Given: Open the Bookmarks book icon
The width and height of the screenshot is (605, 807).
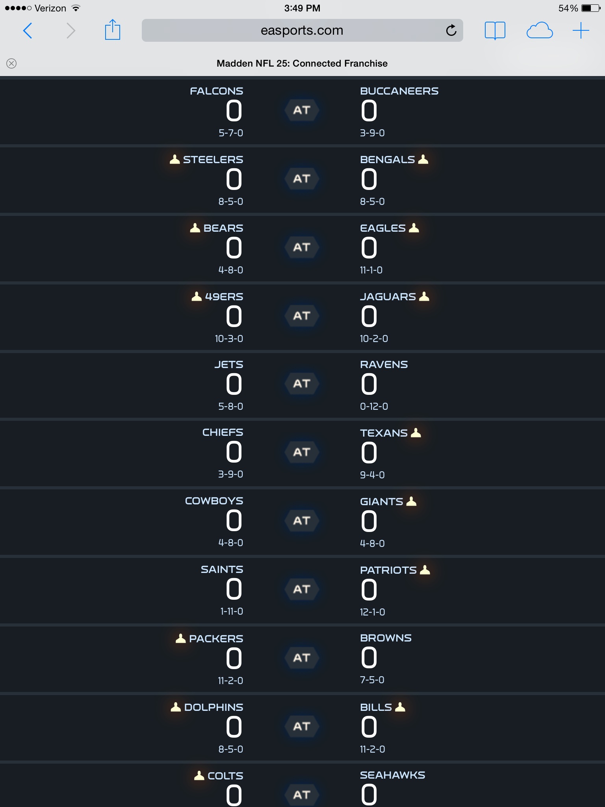Looking at the screenshot, I should coord(495,31).
